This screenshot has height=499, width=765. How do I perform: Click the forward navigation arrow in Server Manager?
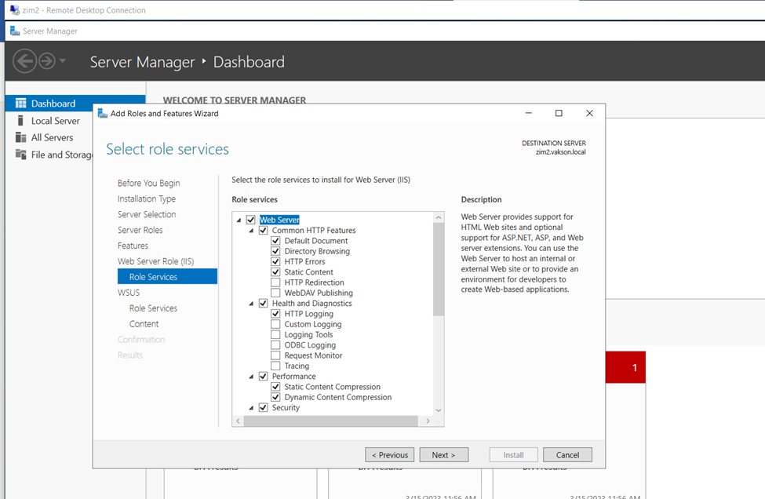(47, 61)
